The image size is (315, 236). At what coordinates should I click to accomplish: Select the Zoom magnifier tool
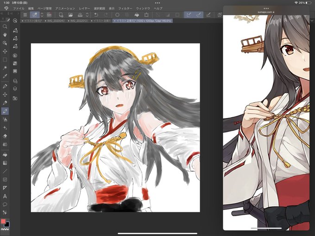pos(5,26)
